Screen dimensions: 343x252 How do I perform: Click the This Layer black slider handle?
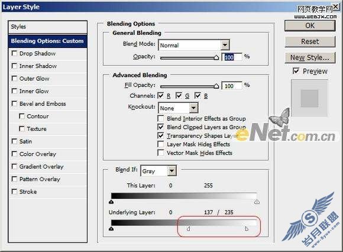point(111,202)
